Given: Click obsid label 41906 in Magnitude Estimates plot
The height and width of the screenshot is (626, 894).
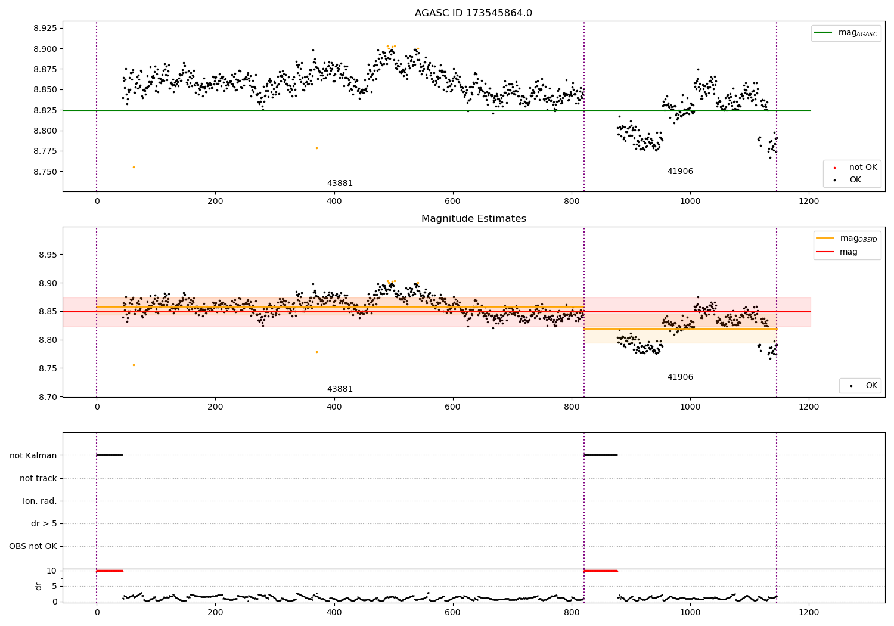Looking at the screenshot, I should coord(680,377).
